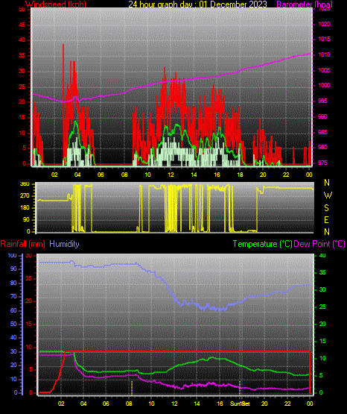
Task: Click hour 22 on the bottom time axis
Action: tap(287, 404)
